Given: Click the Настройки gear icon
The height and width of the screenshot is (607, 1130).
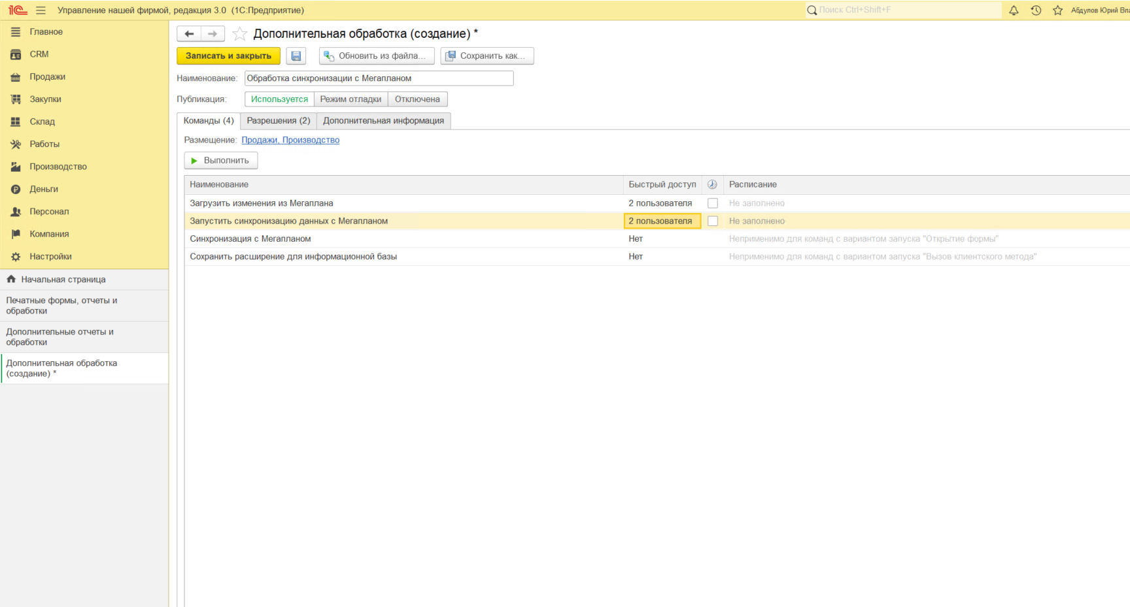Looking at the screenshot, I should coord(16,257).
